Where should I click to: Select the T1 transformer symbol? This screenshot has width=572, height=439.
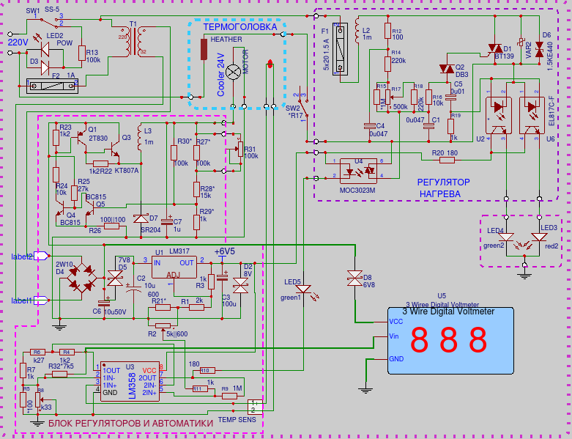click(133, 45)
